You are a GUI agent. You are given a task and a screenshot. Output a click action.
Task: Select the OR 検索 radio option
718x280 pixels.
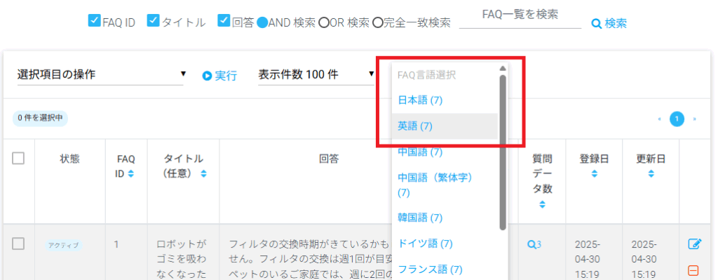(x=324, y=23)
